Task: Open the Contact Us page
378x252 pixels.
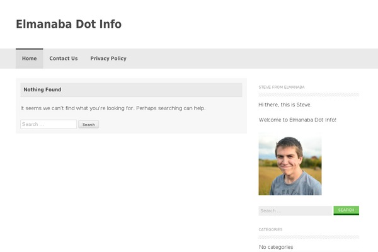Action: tap(64, 59)
